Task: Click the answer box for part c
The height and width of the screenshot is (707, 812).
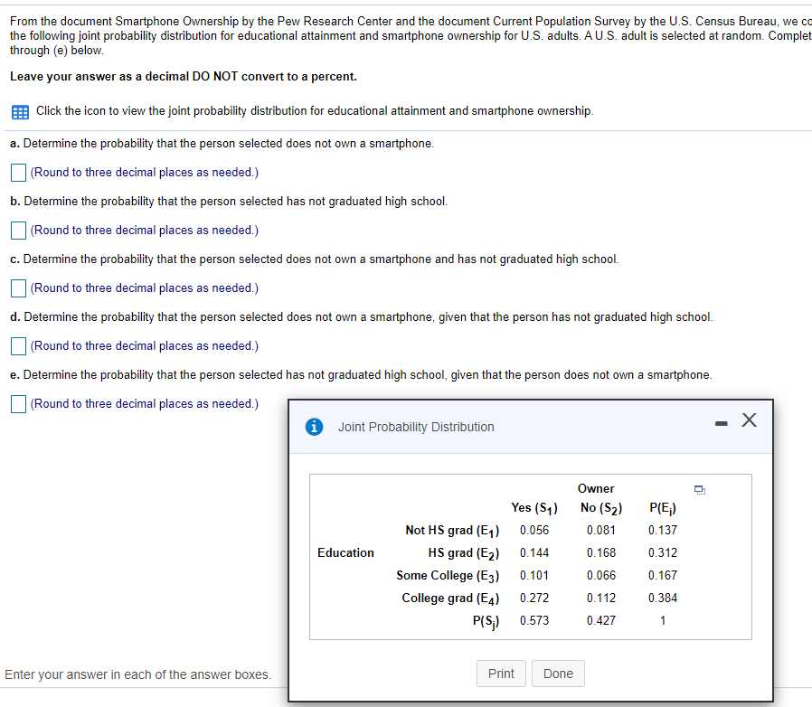Action: tap(19, 288)
